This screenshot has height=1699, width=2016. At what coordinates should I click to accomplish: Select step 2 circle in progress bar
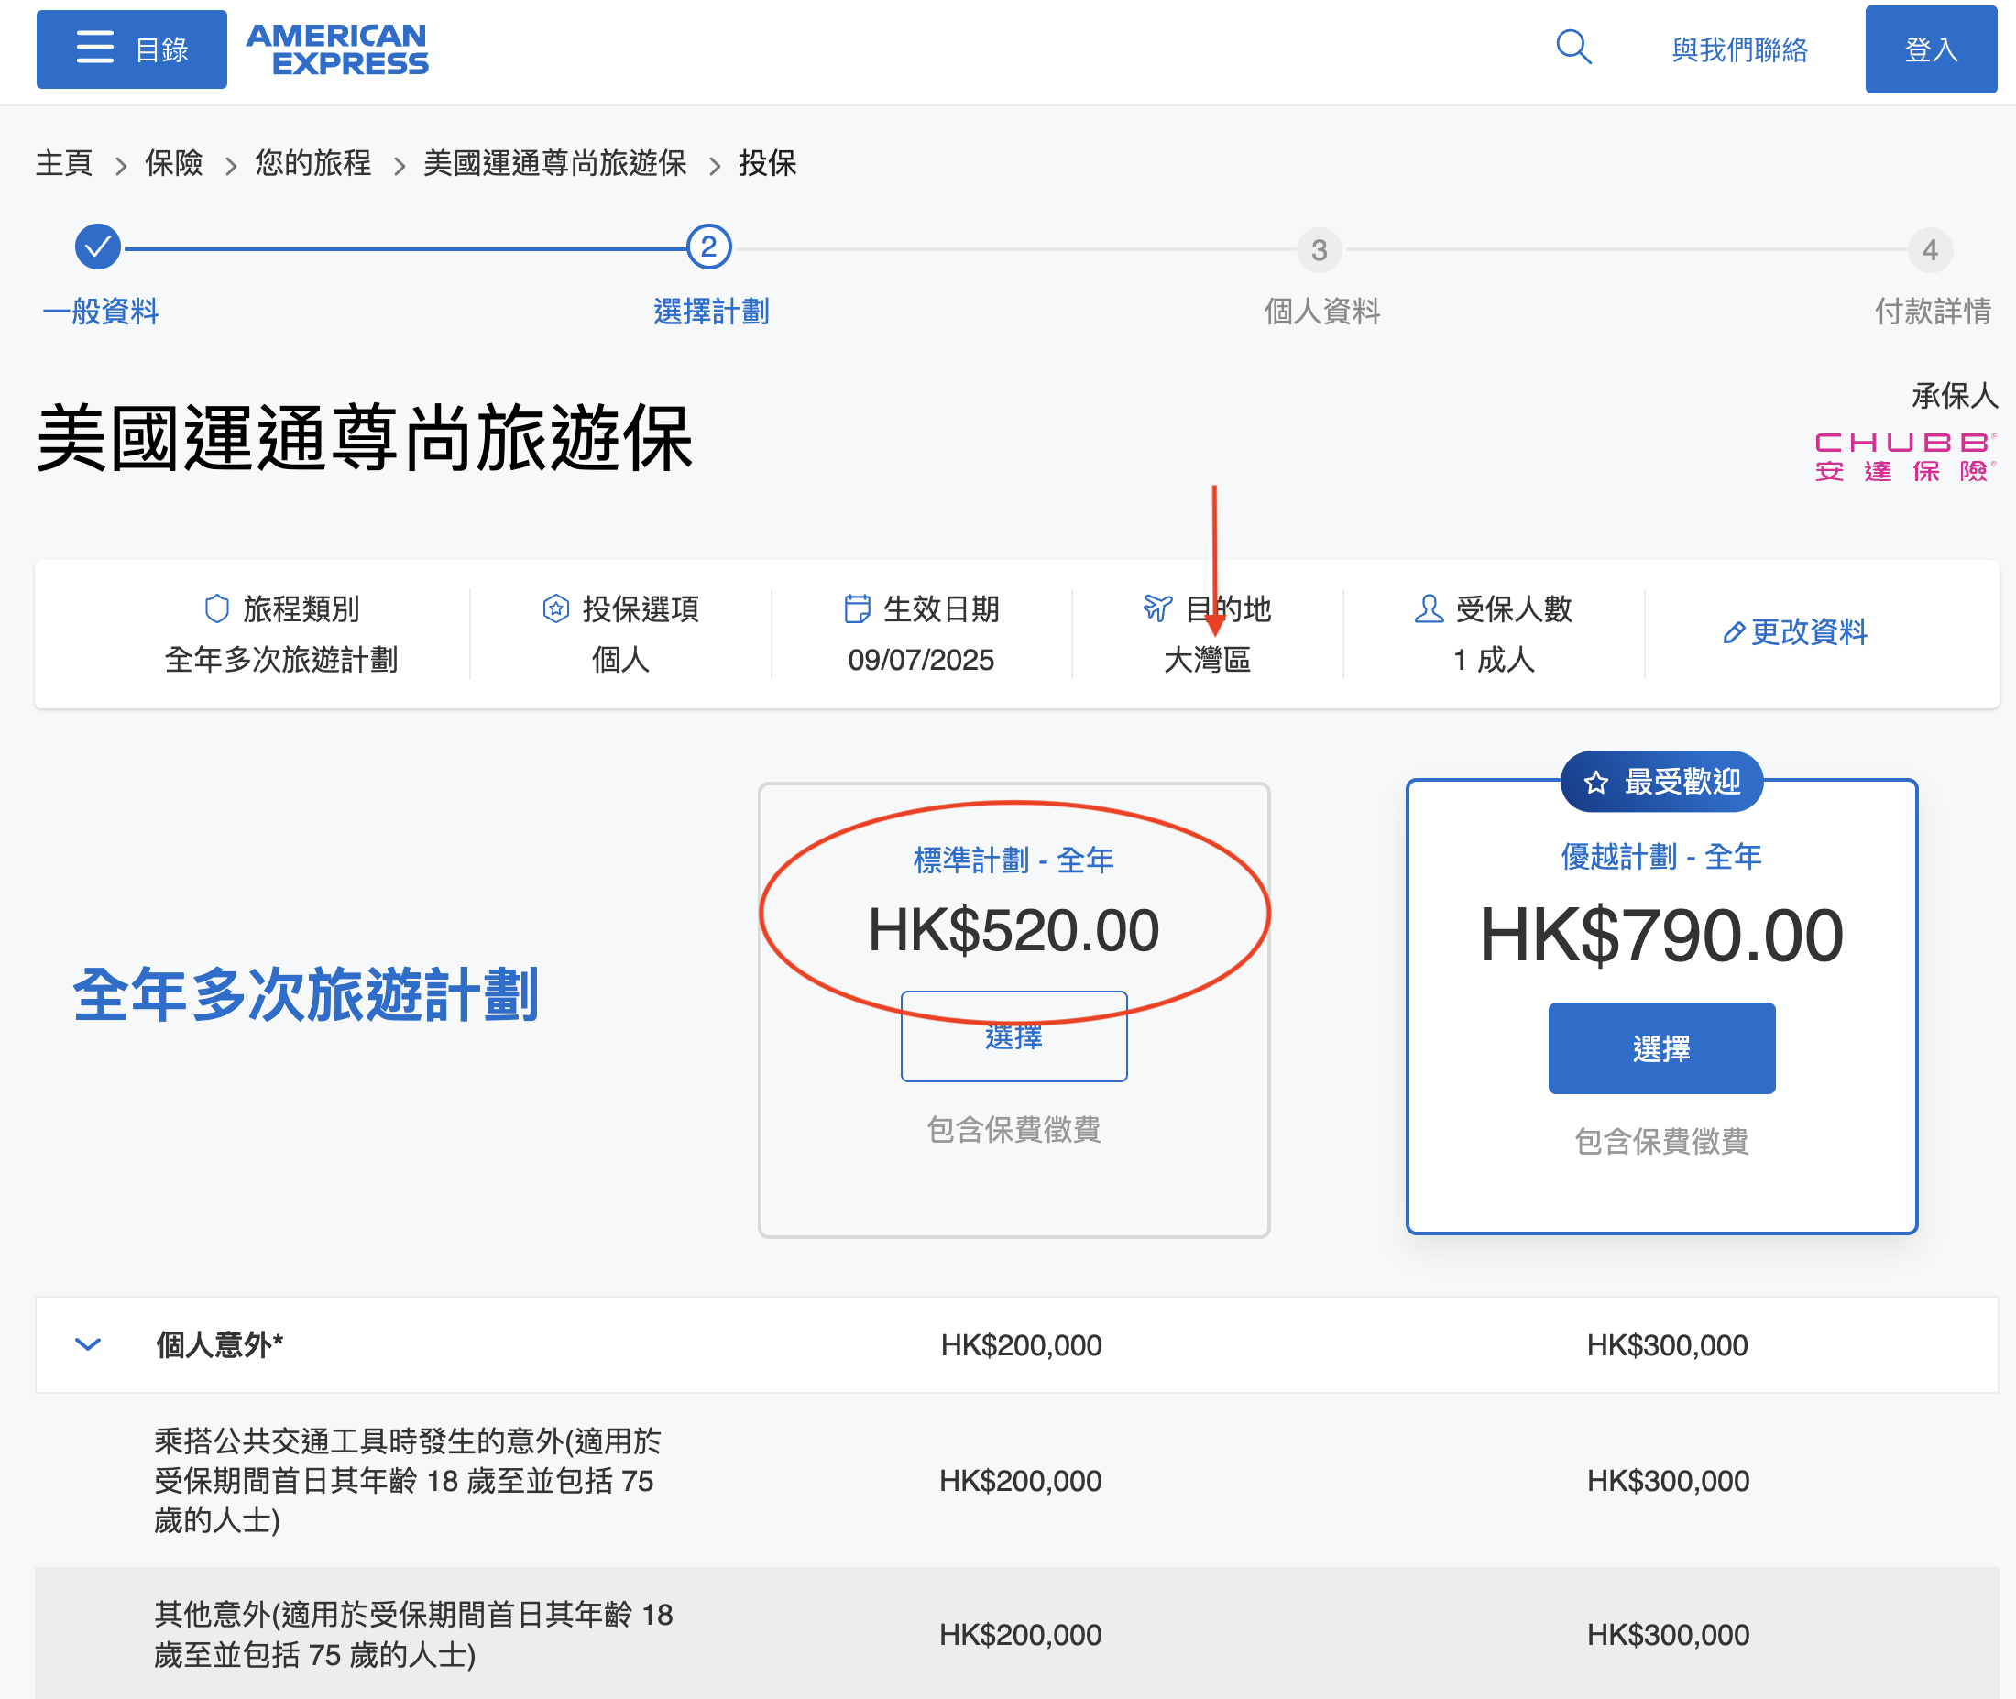pos(709,247)
